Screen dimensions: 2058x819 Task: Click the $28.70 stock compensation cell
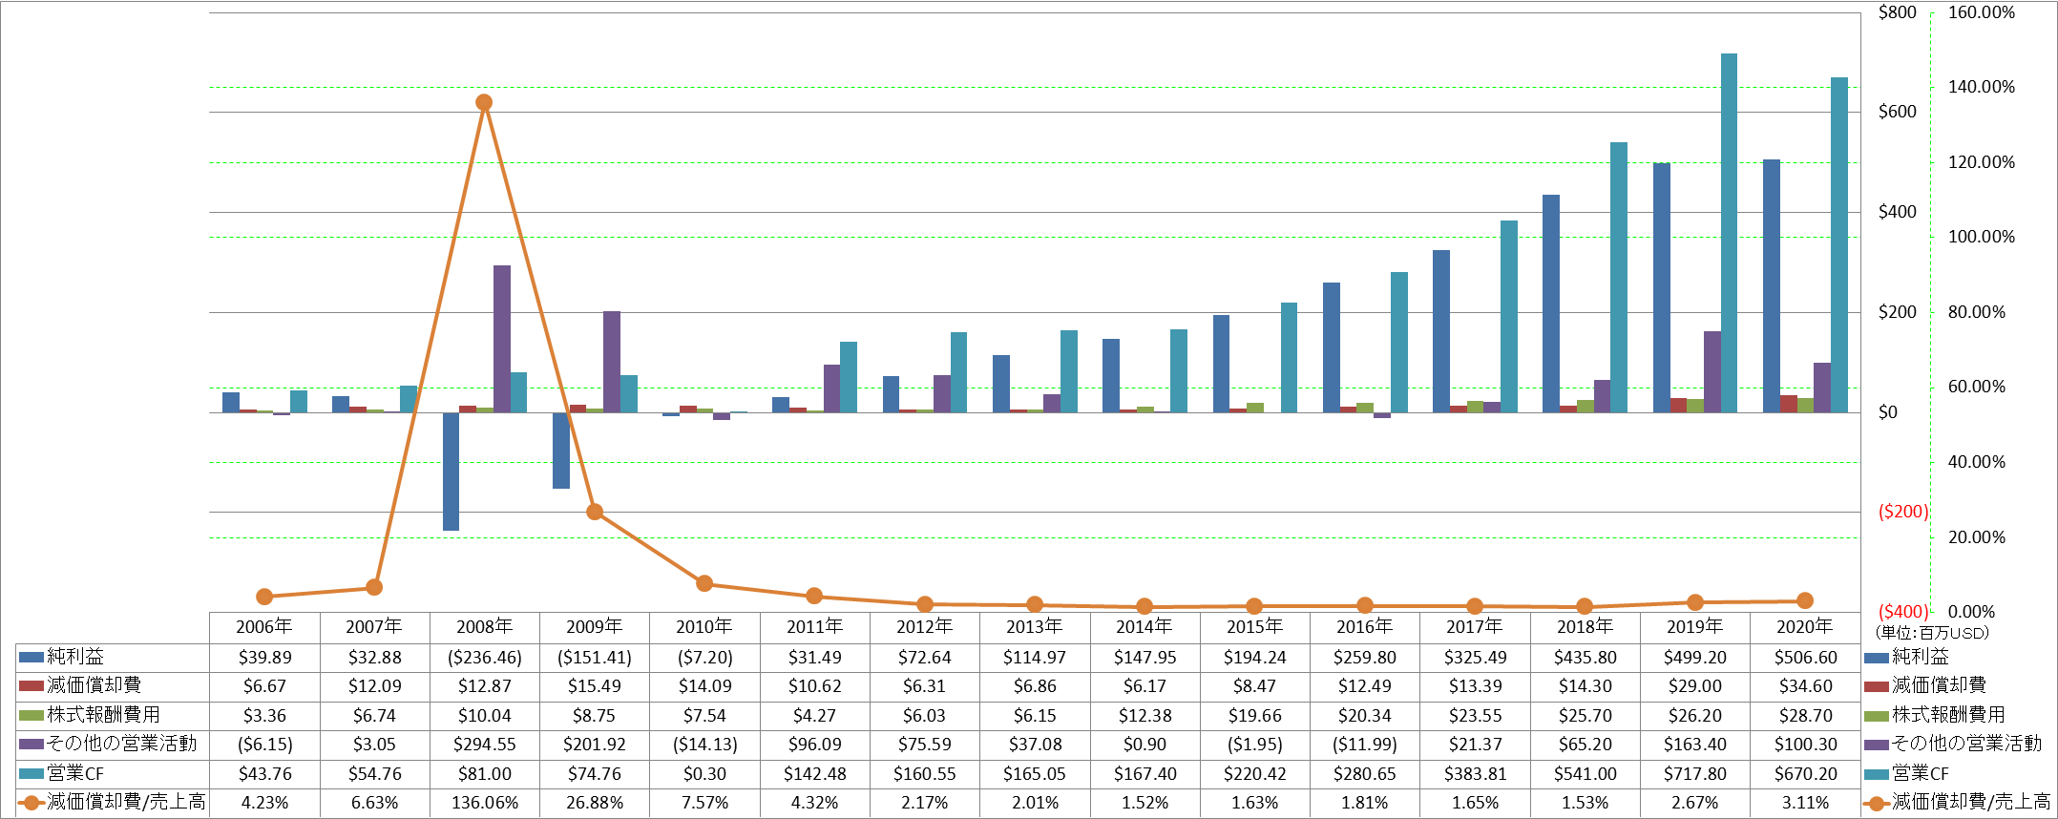1805,716
